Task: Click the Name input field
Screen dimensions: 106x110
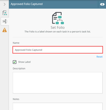Action: 58,50
